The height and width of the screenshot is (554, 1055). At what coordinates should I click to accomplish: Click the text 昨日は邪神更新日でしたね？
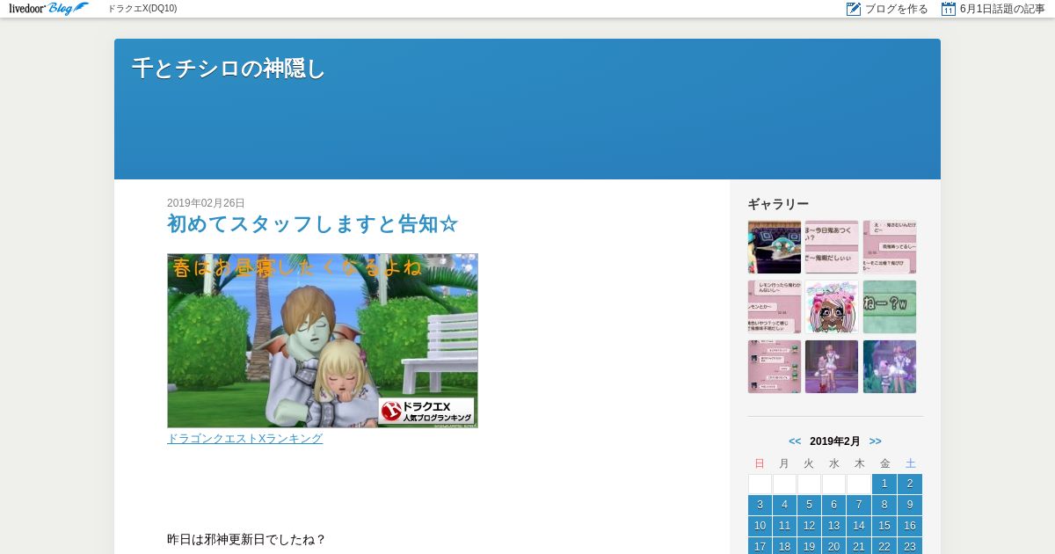click(x=246, y=539)
